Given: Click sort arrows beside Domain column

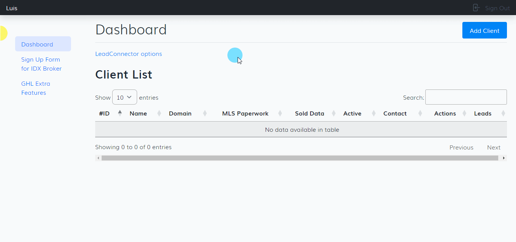Looking at the screenshot, I should pyautogui.click(x=205, y=113).
